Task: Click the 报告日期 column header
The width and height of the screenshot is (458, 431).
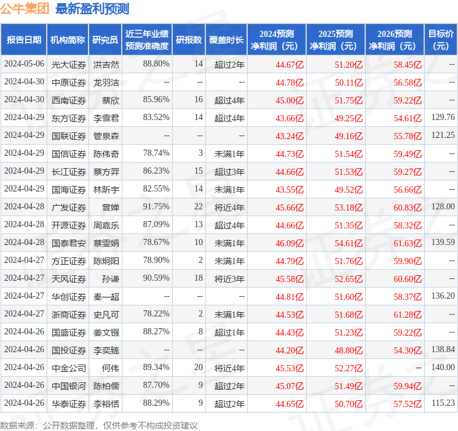Action: pyautogui.click(x=23, y=40)
